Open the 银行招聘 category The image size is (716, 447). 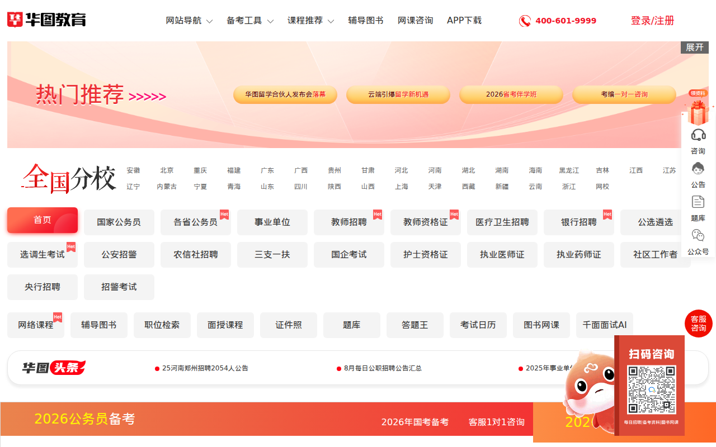pos(579,222)
